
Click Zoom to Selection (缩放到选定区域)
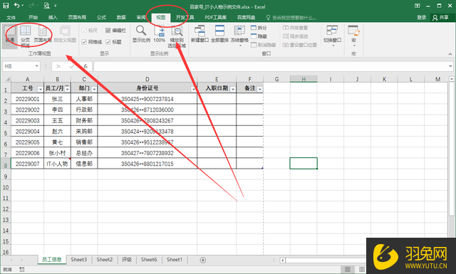coord(177,36)
